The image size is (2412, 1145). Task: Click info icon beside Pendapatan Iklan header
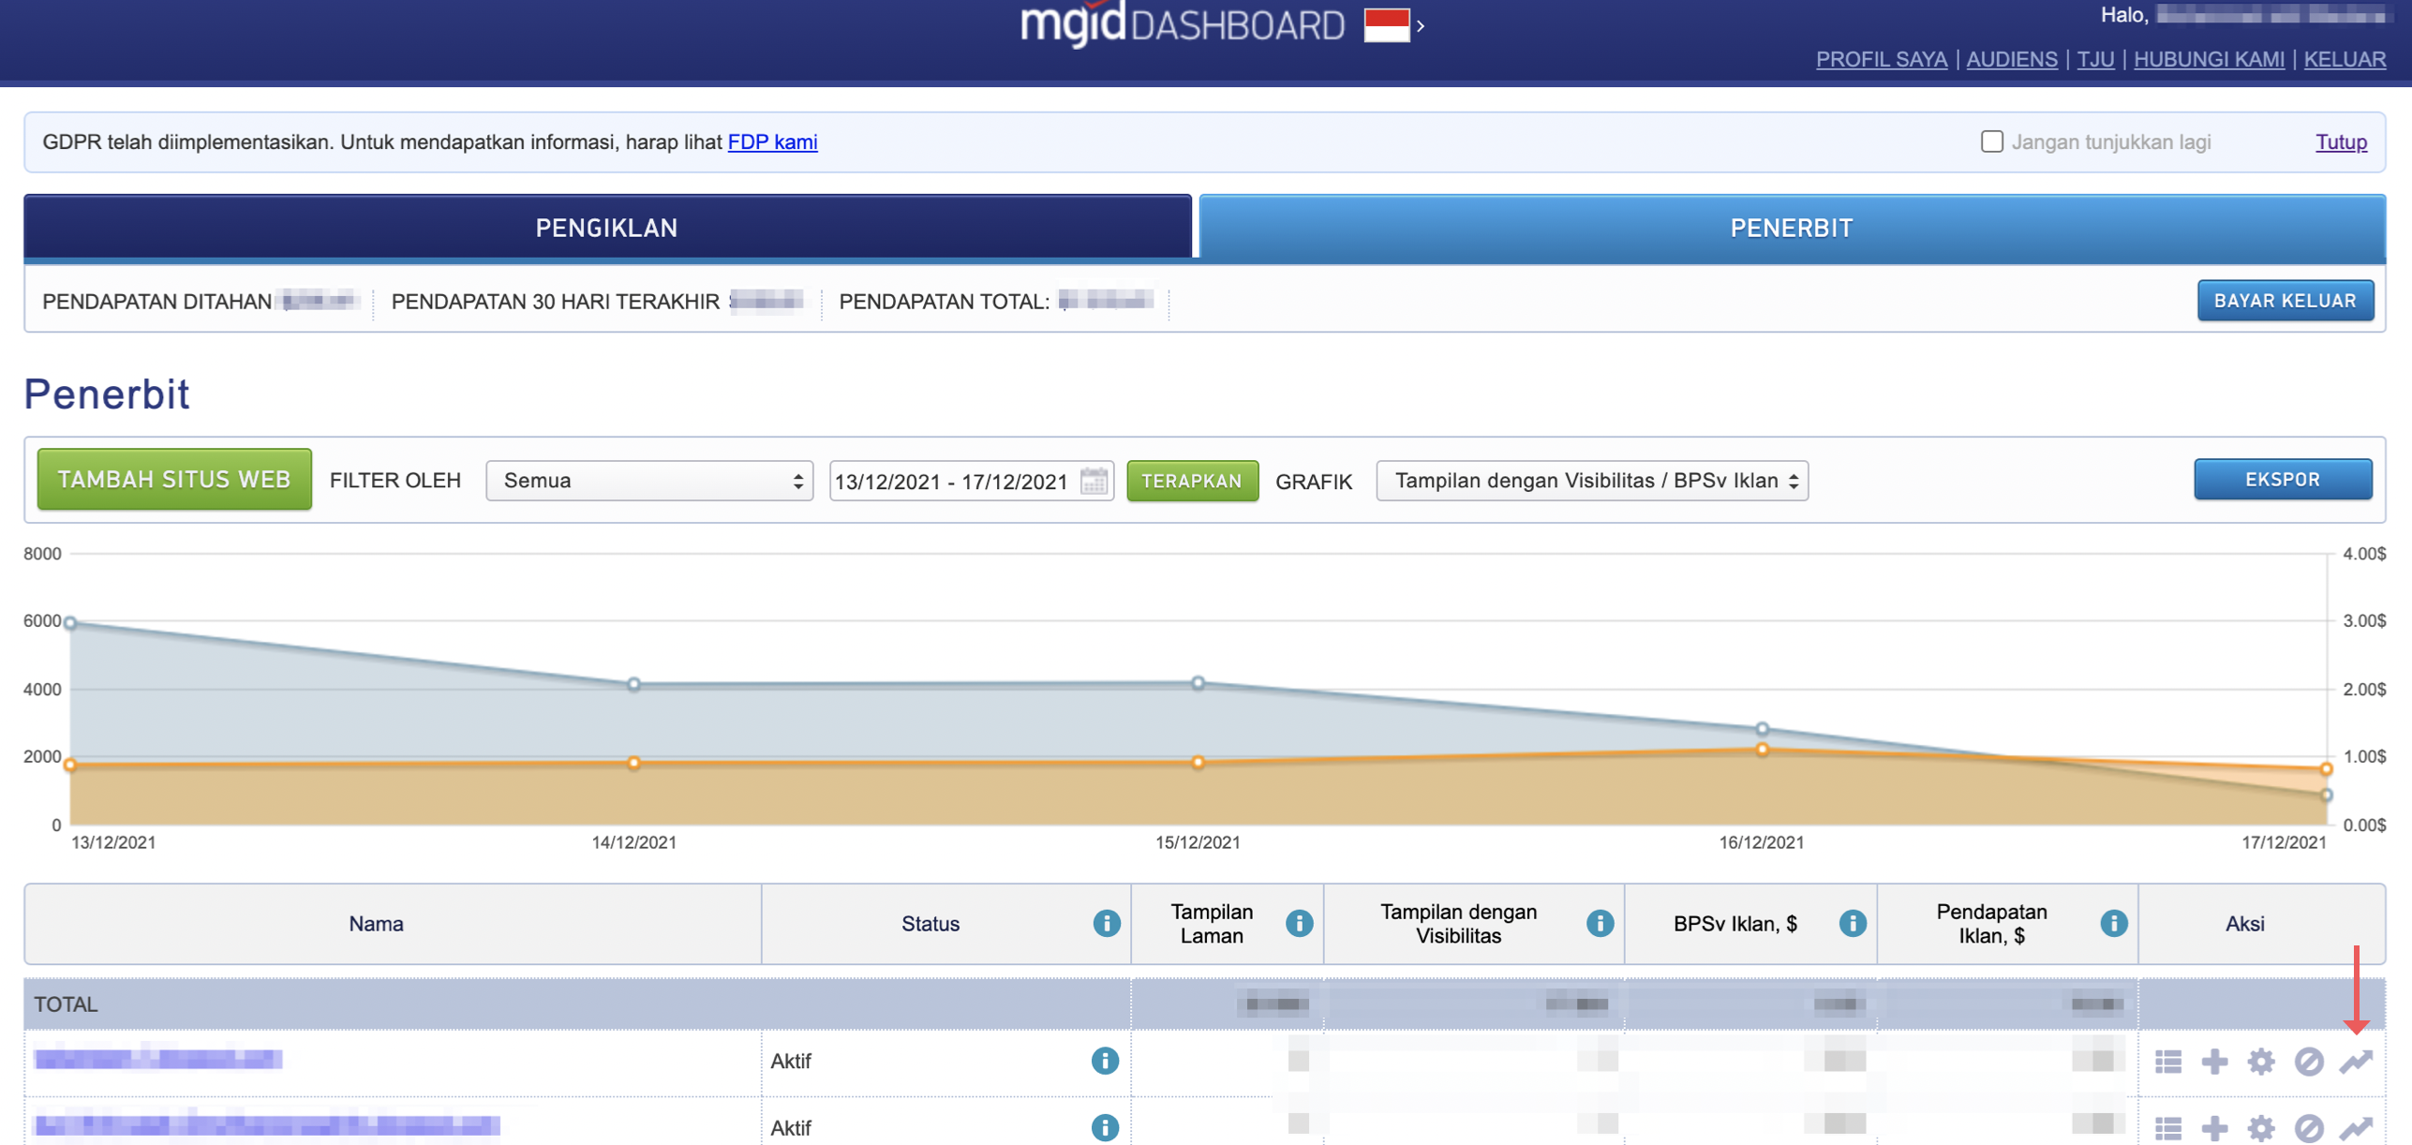coord(2113,923)
